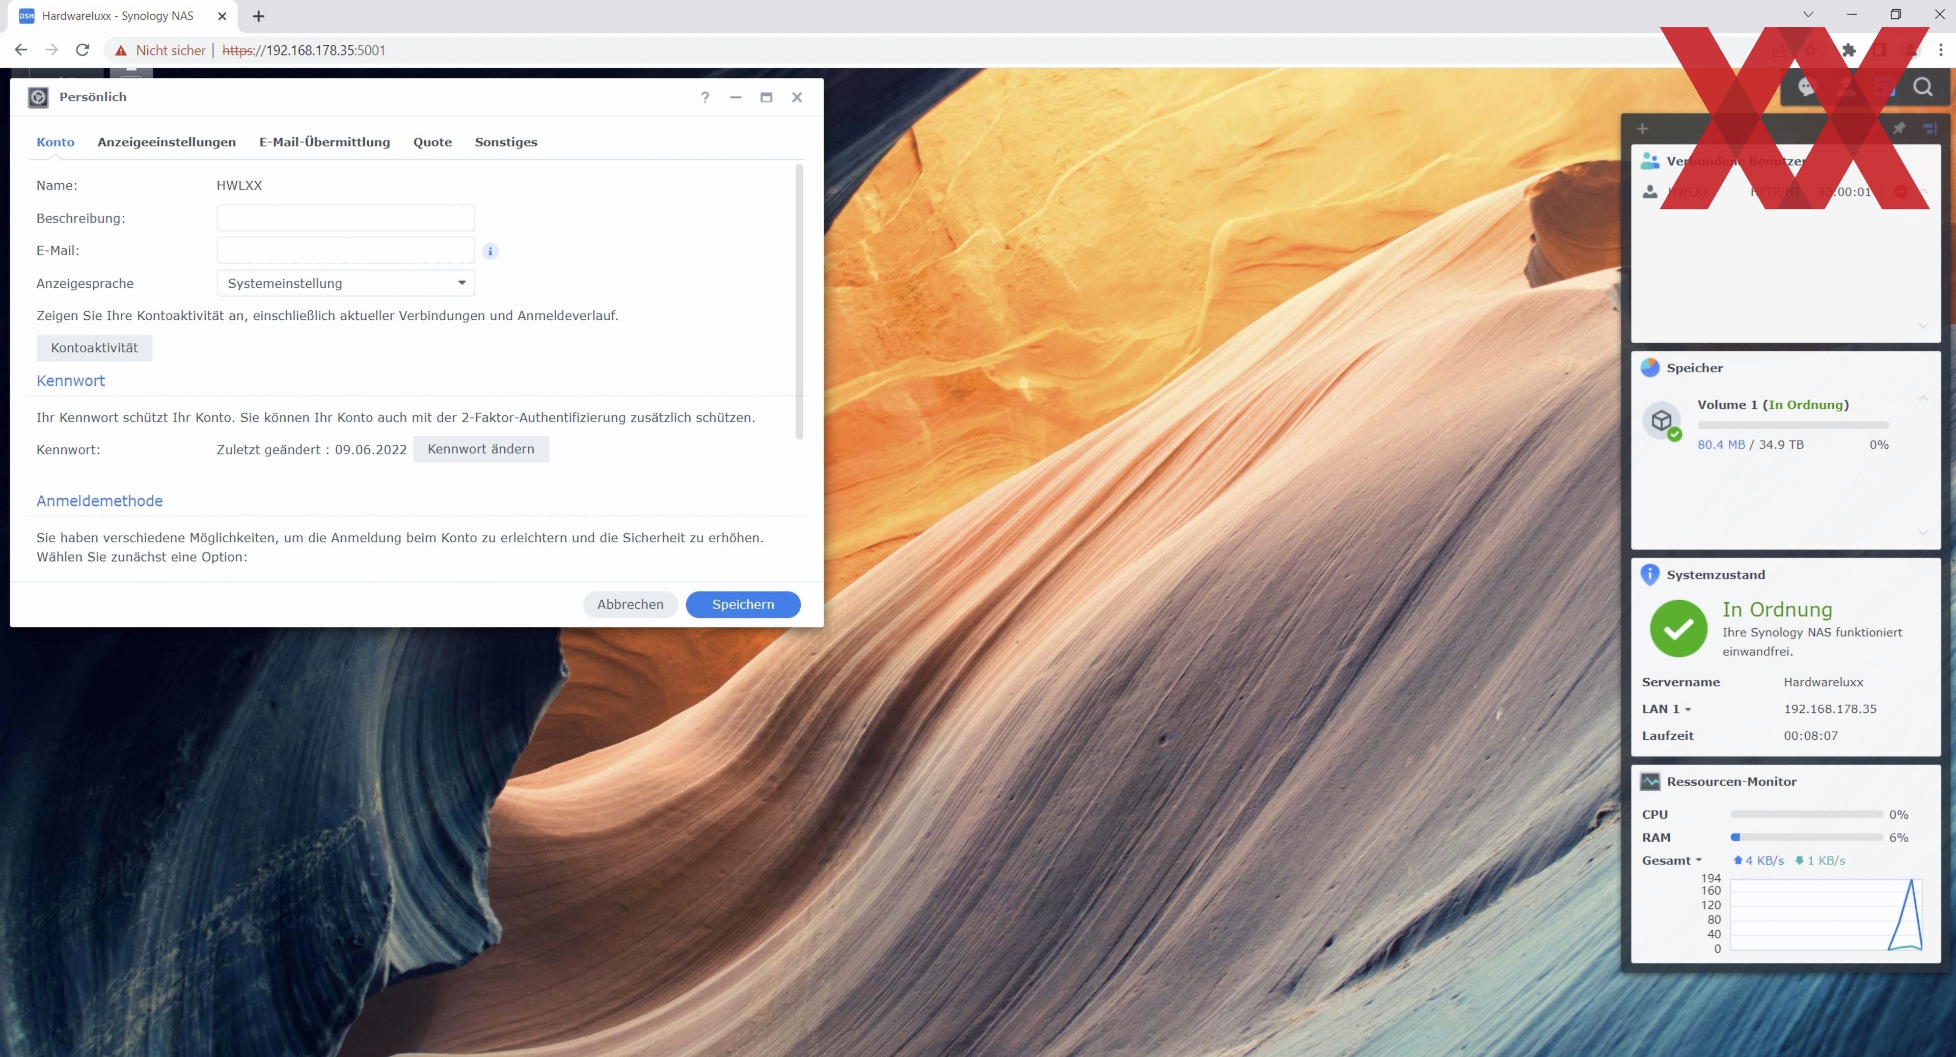Open help for the Persönlich window
This screenshot has width=1956, height=1057.
point(704,97)
